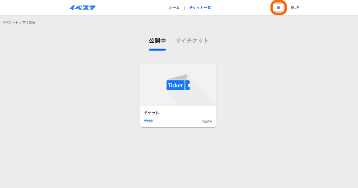Click the perforated edge of the ticket icon
Image resolution: width=358 pixels, height=188 pixels.
(185, 85)
